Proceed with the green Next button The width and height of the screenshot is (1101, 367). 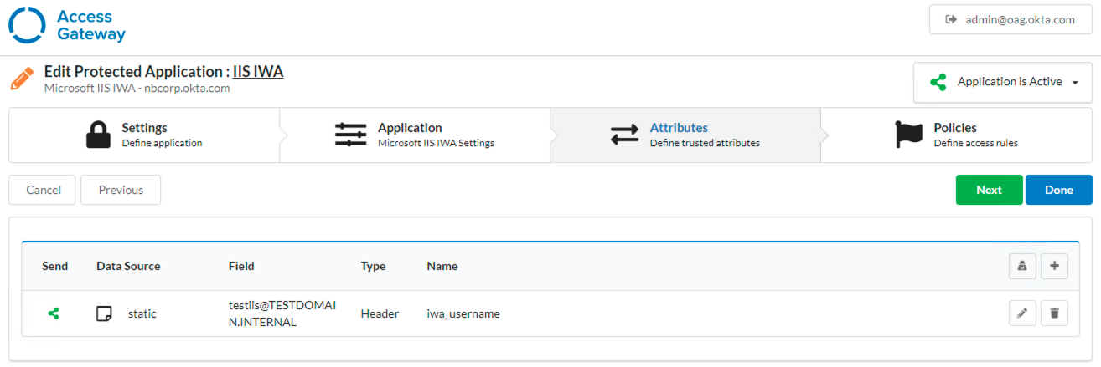[x=989, y=190]
